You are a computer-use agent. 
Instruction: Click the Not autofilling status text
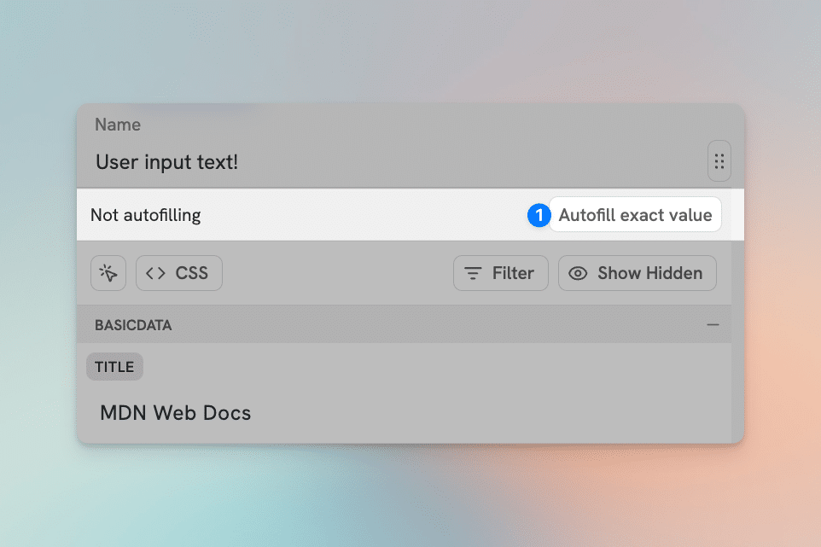(x=146, y=215)
